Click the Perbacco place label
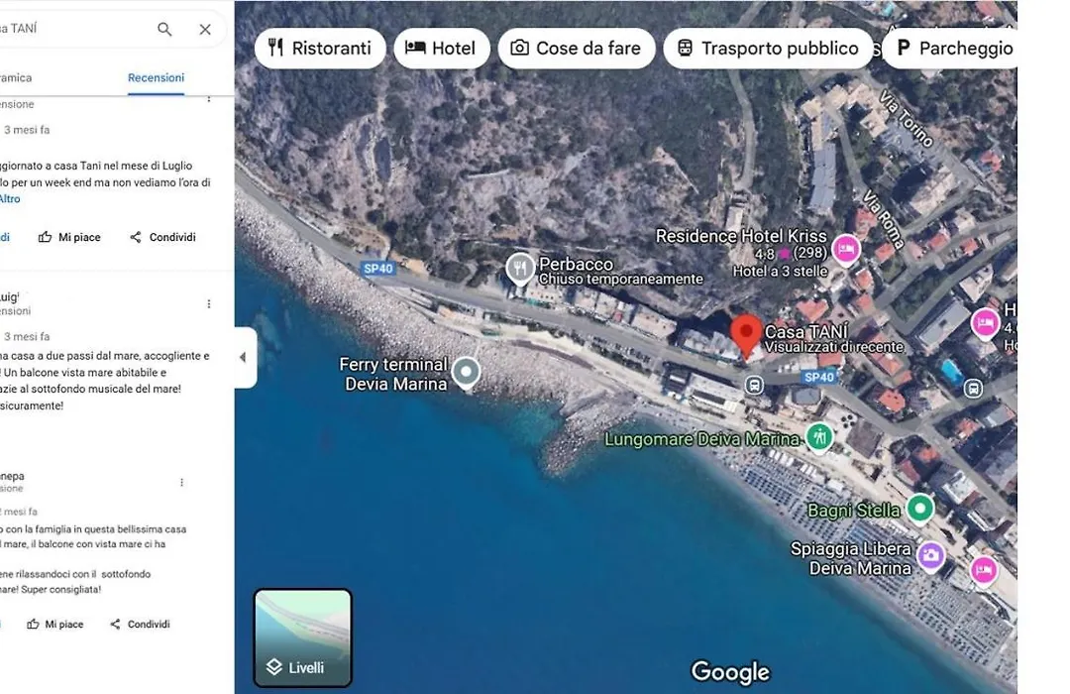This screenshot has width=1070, height=694. 576,264
